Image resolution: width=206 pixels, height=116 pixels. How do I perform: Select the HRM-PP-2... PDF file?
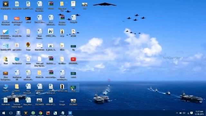pos(51,101)
